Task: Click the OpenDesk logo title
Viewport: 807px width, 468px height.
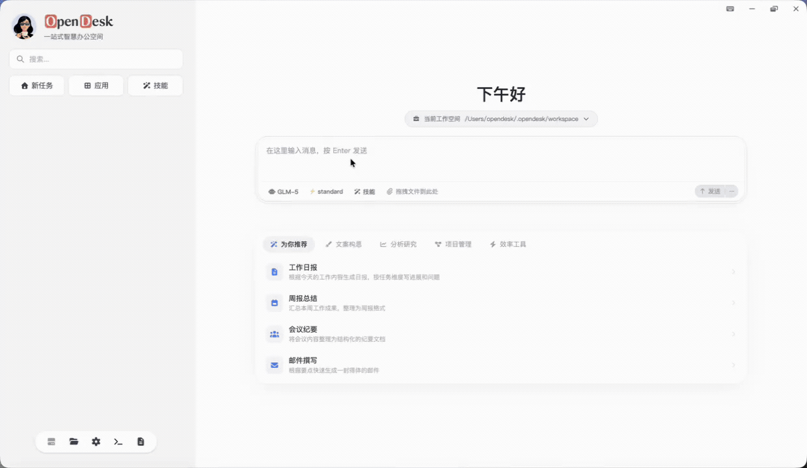Action: click(x=79, y=21)
